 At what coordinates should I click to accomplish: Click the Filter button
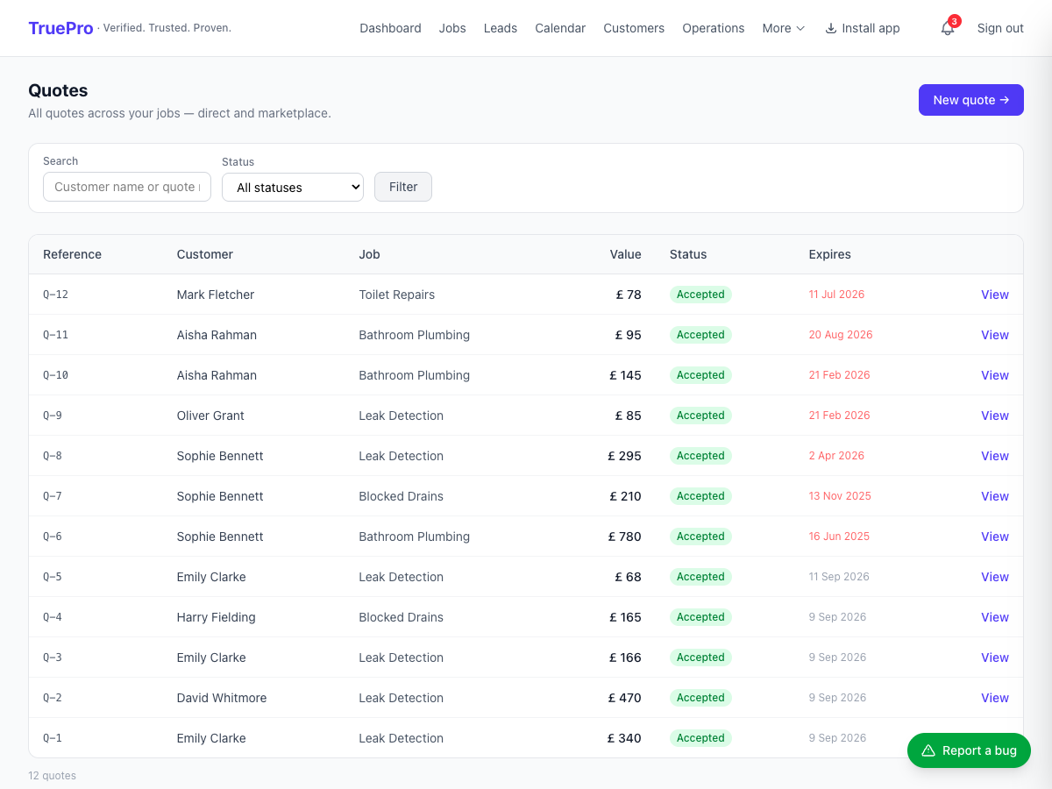[403, 187]
